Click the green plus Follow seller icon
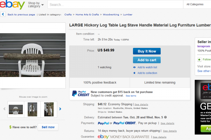The width and height of the screenshot is (211, 140). [199, 59]
